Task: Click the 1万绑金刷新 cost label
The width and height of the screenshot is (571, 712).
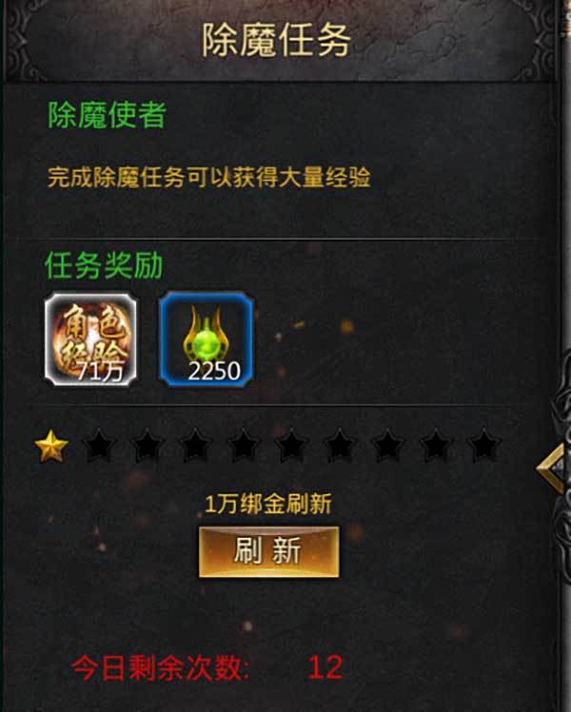Action: point(268,504)
